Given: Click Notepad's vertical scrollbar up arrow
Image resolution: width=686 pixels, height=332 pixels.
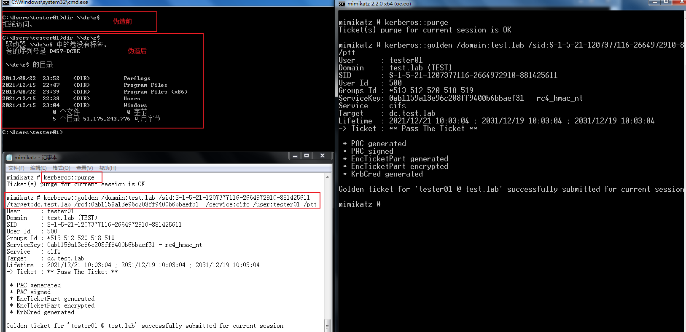Looking at the screenshot, I should click(x=328, y=177).
